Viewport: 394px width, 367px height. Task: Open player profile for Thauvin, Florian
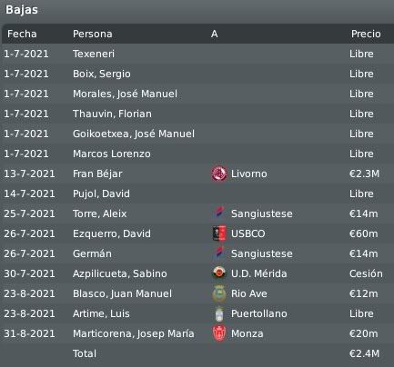(x=112, y=114)
